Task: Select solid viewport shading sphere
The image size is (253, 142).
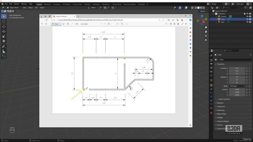Action: (x=198, y=7)
